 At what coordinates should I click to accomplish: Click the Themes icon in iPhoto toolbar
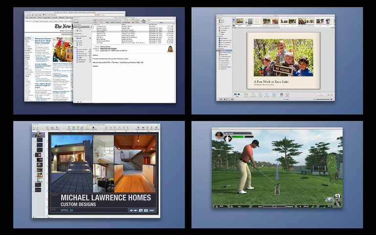[246, 94]
